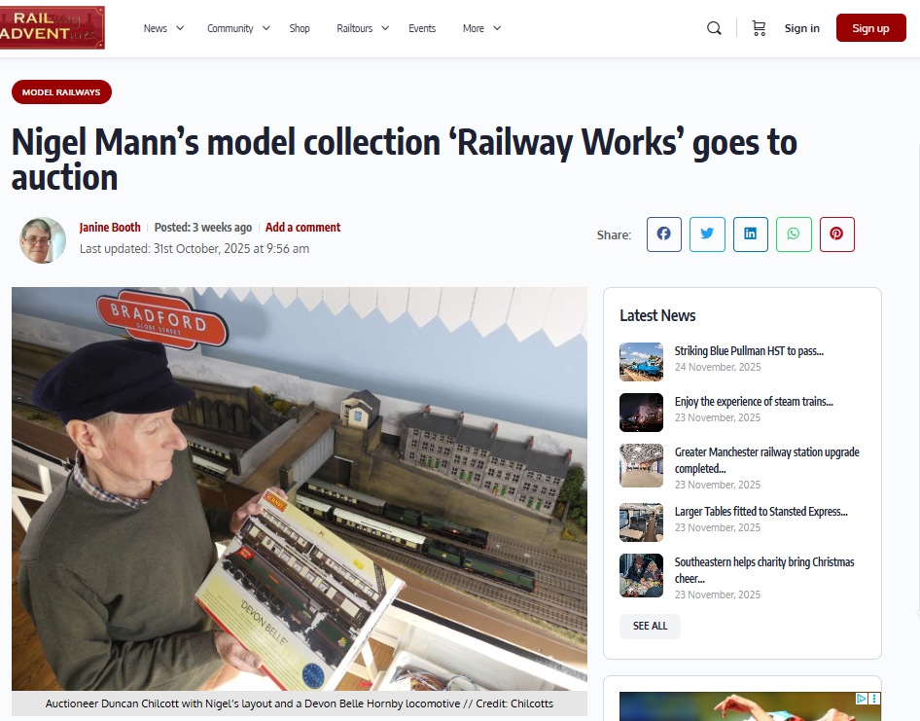Open the Events menu item
Screen dimensions: 920x721
(422, 28)
